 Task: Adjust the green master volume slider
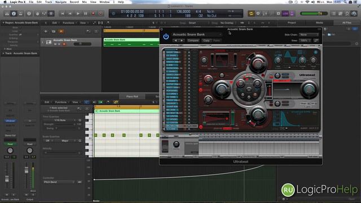tap(314, 14)
